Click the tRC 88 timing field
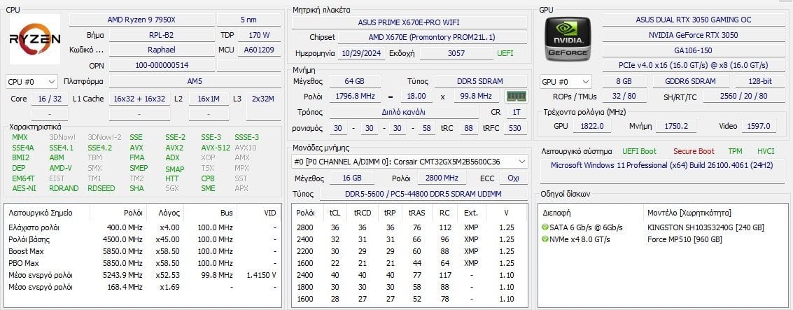The width and height of the screenshot is (793, 310). (469, 129)
